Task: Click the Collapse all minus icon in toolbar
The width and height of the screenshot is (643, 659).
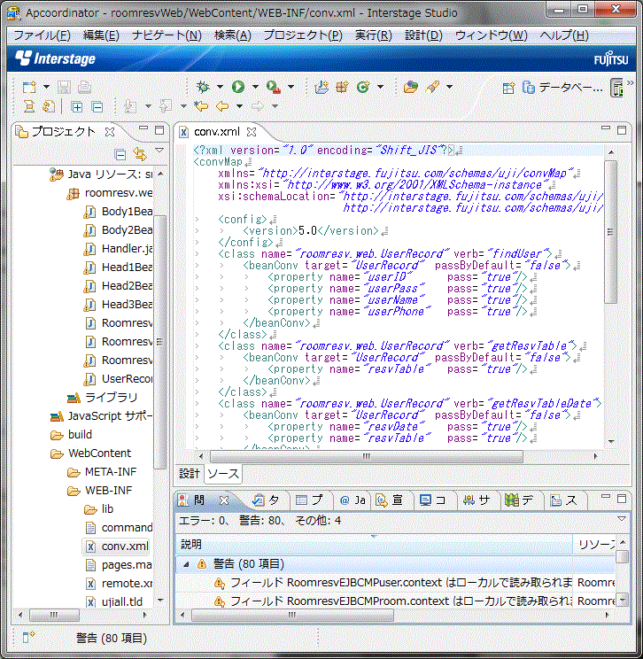Action: [x=97, y=107]
